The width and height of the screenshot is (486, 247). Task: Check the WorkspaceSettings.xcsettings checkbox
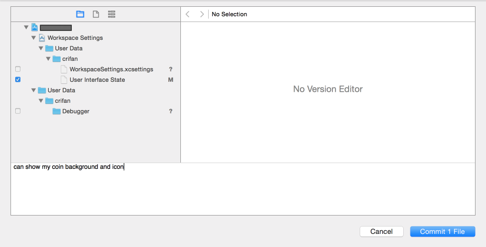pos(18,69)
